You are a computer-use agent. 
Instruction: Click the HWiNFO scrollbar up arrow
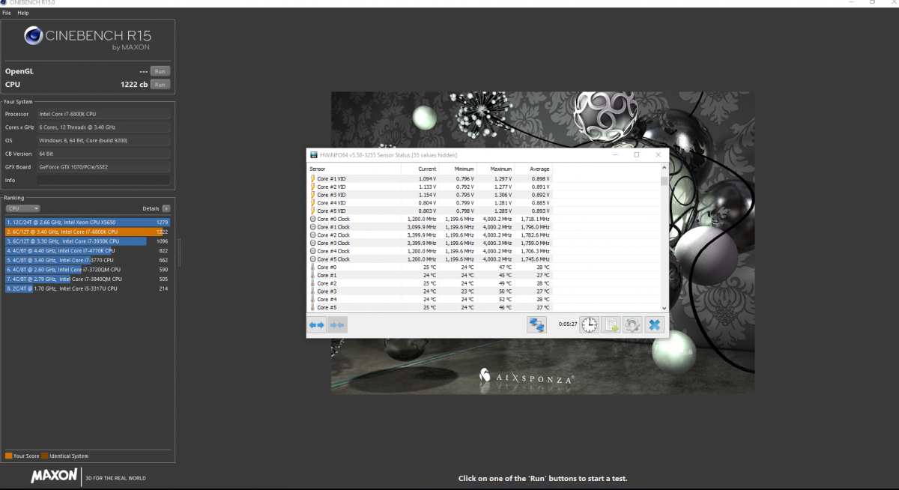pos(664,169)
